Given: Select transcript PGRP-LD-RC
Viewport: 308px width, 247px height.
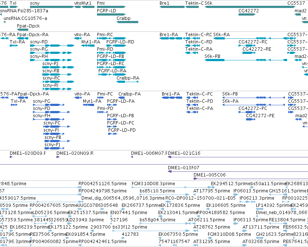Looking at the screenshot, I should [111, 67].
